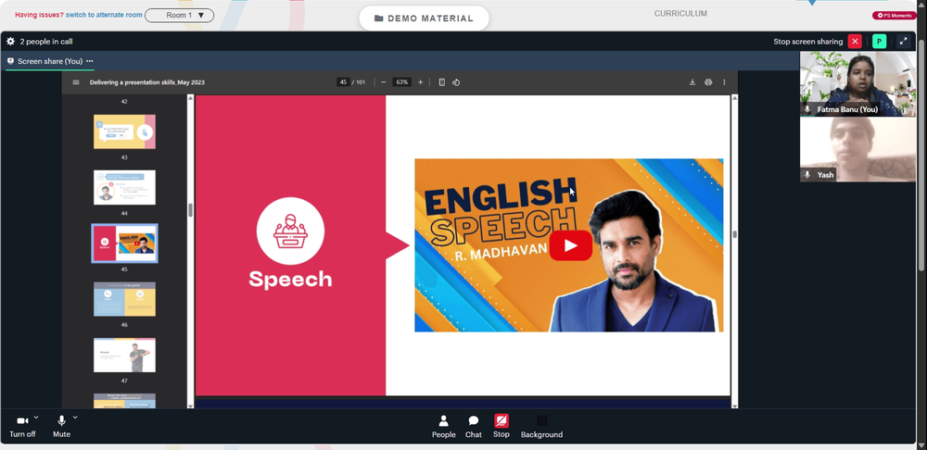
Task: Stop screen share from bottom bar
Action: 502,426
